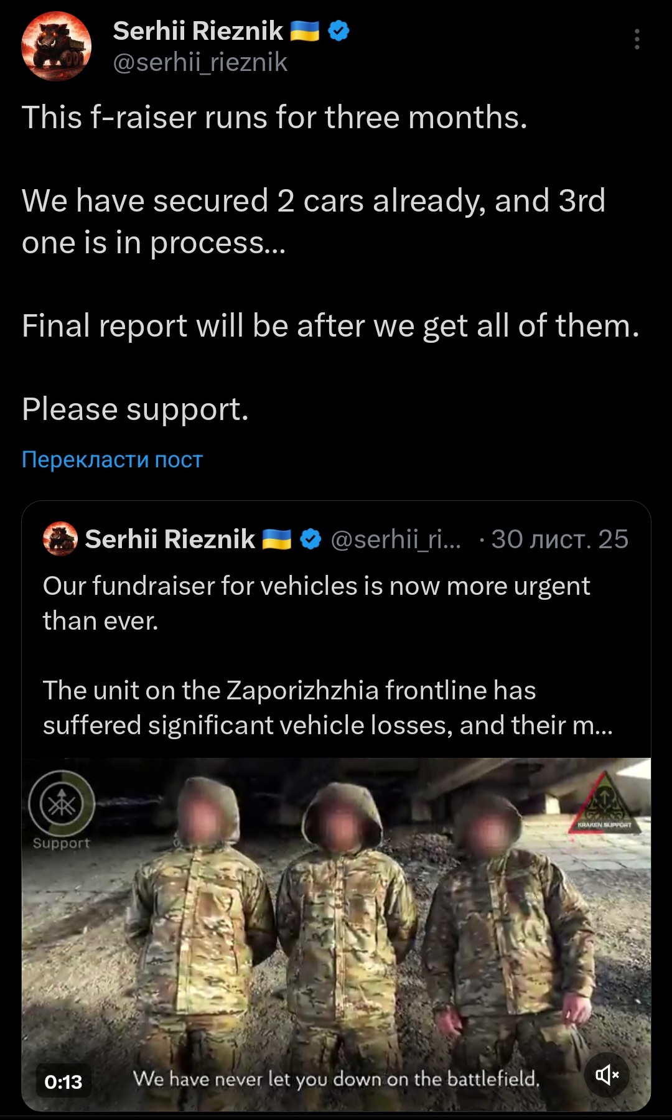Open the quoted post's truncated @serhii_ri... handle

point(396,539)
